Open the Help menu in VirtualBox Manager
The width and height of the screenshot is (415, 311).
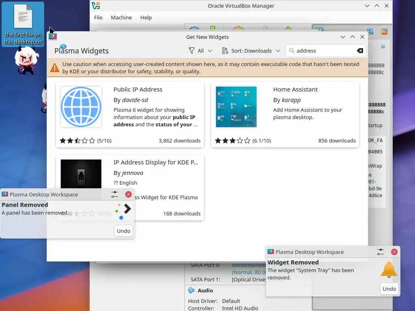146,17
